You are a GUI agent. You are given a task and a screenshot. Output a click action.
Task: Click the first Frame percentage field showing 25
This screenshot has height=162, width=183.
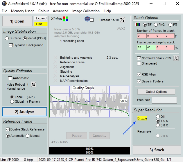[x=141, y=47]
